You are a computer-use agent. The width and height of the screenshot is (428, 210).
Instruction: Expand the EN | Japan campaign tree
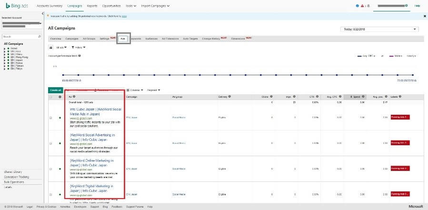[5, 60]
